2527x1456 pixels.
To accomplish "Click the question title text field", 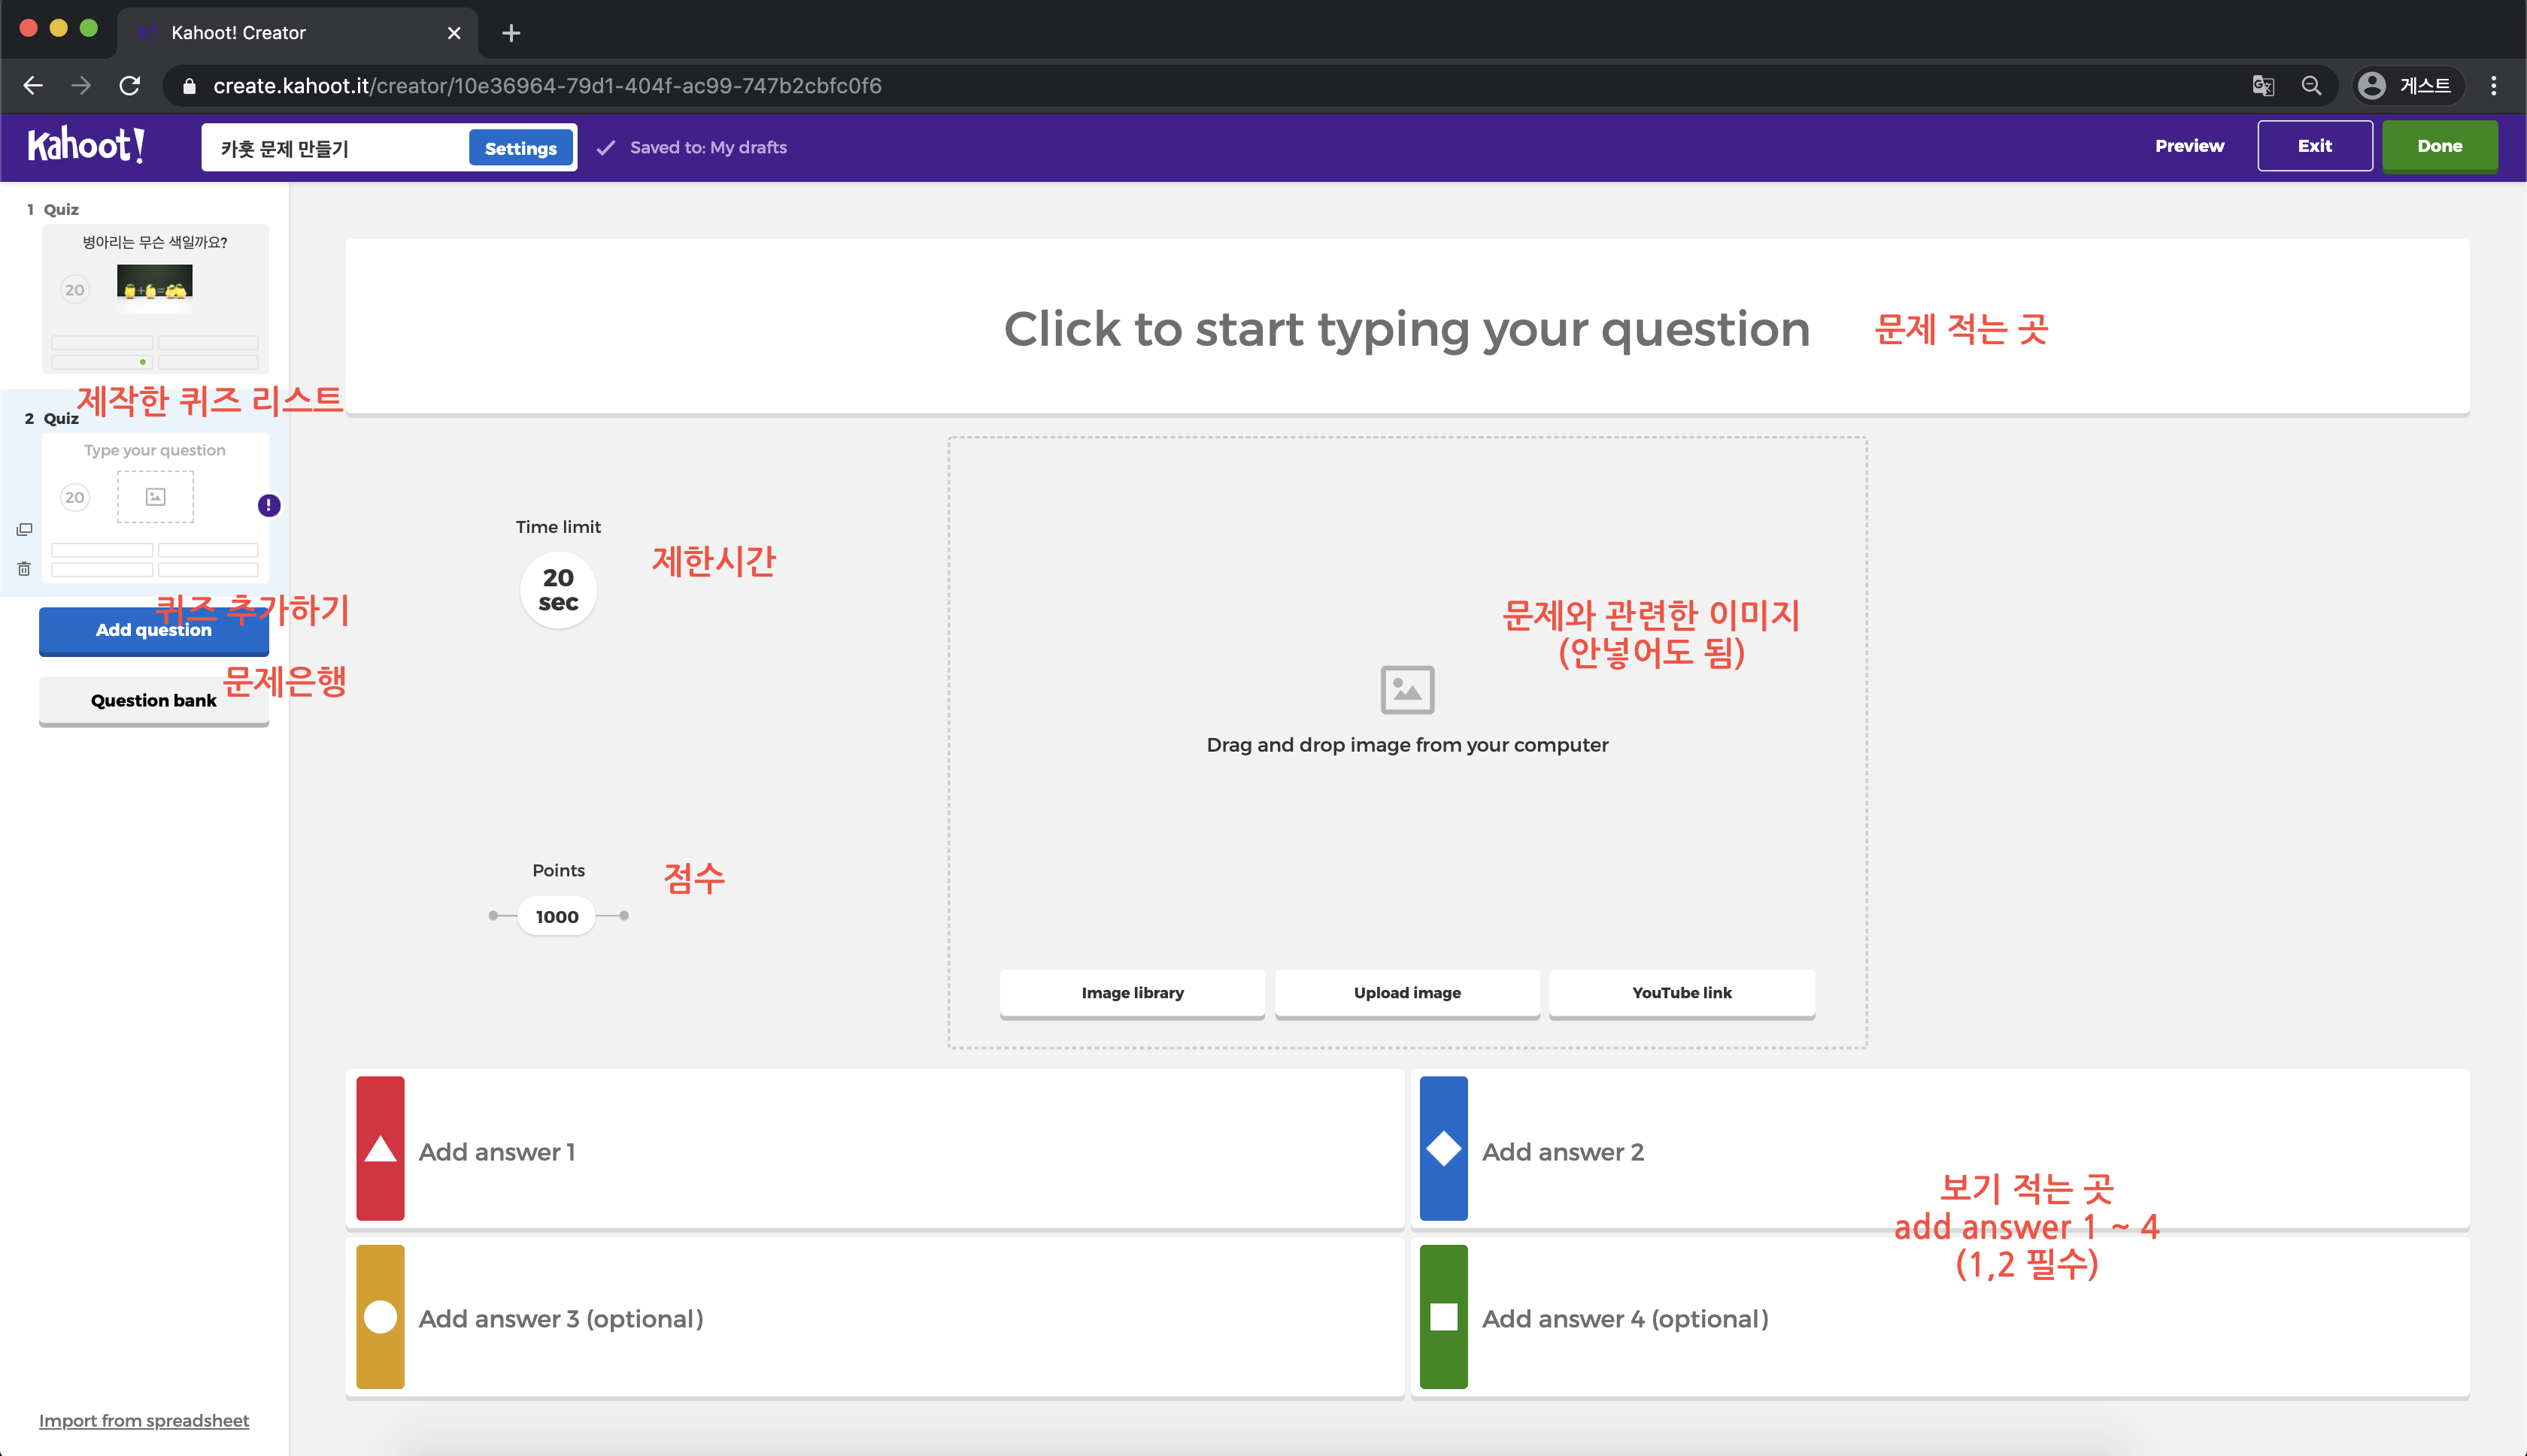I will point(1406,328).
